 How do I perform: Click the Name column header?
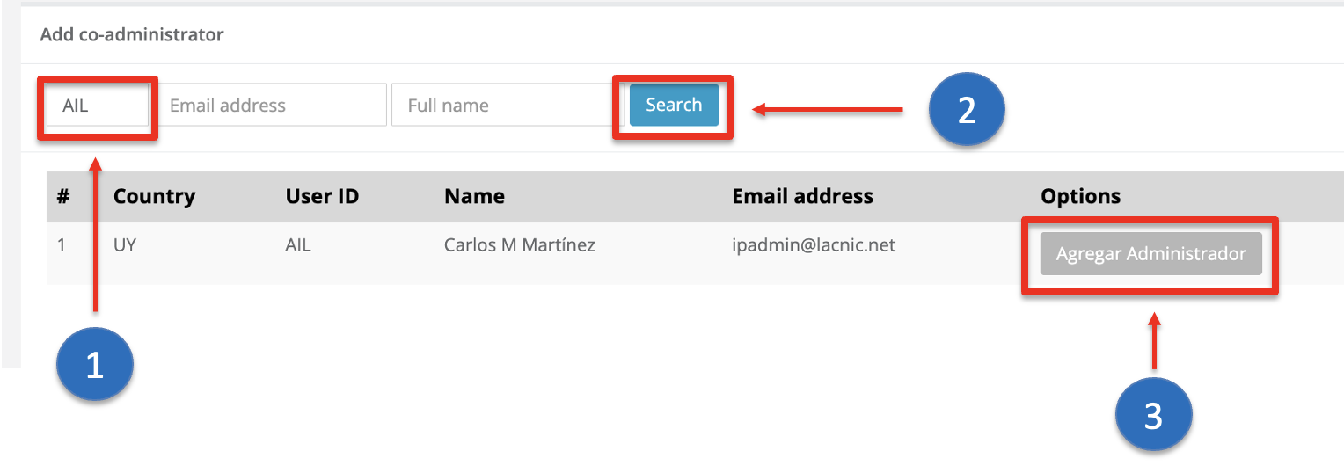(474, 196)
